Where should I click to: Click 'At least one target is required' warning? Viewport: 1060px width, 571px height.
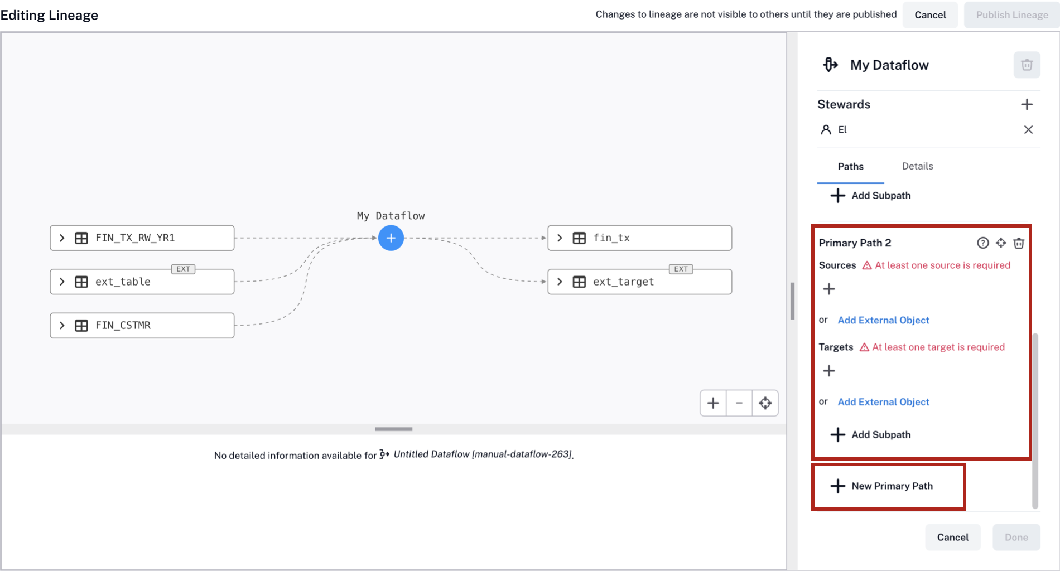pyautogui.click(x=932, y=347)
